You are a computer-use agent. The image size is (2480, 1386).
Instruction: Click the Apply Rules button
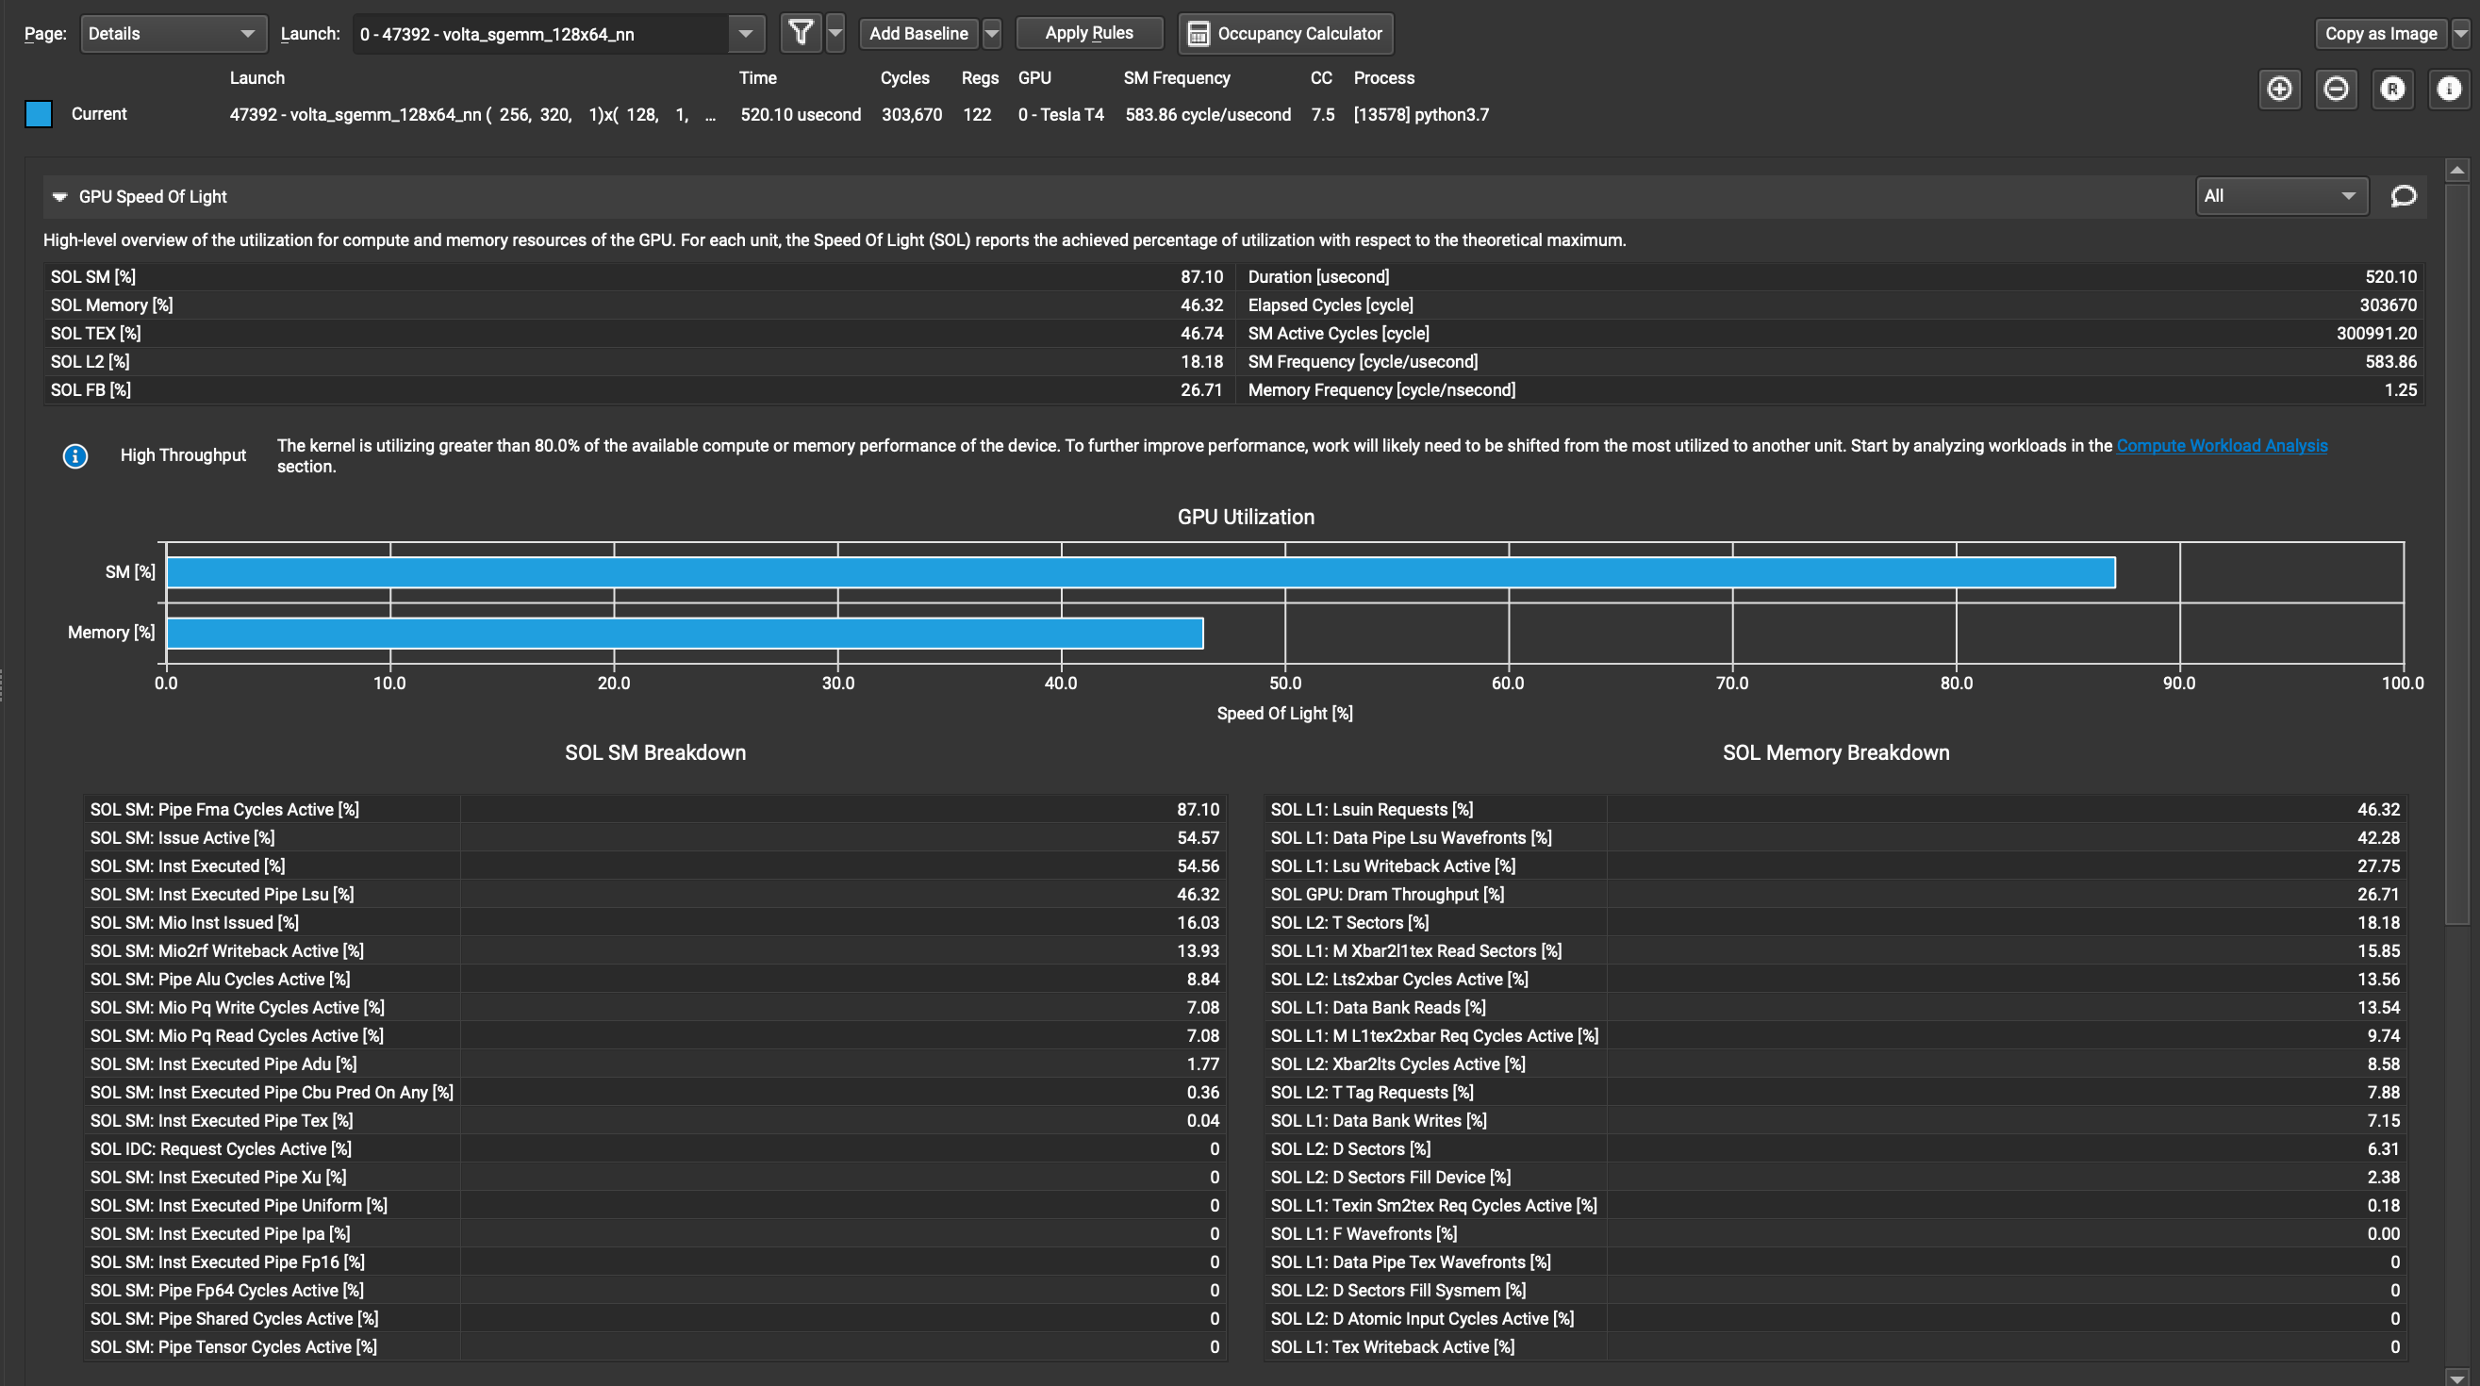(1089, 33)
